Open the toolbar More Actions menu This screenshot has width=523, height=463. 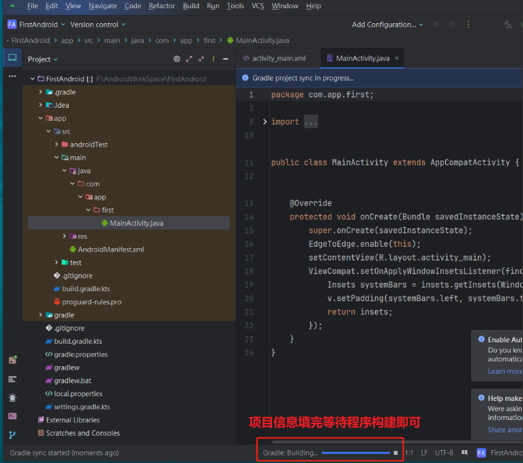(468, 25)
